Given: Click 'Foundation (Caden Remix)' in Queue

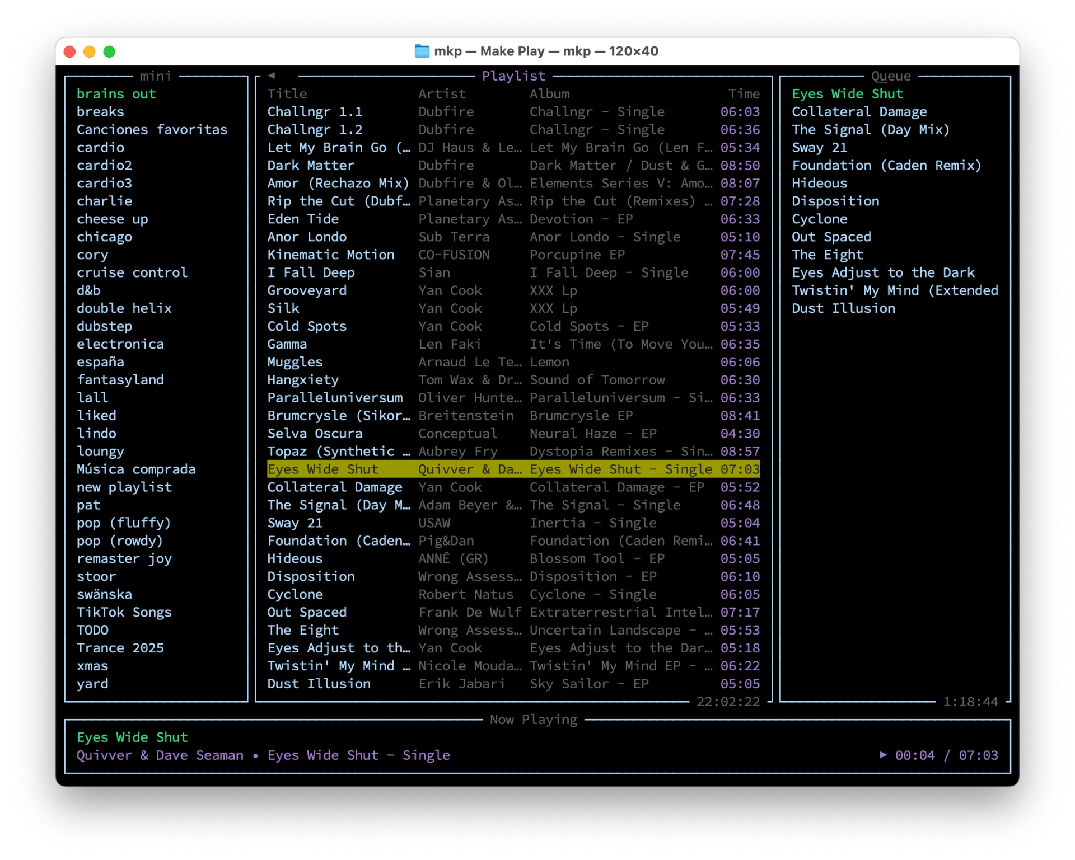Looking at the screenshot, I should click(886, 165).
